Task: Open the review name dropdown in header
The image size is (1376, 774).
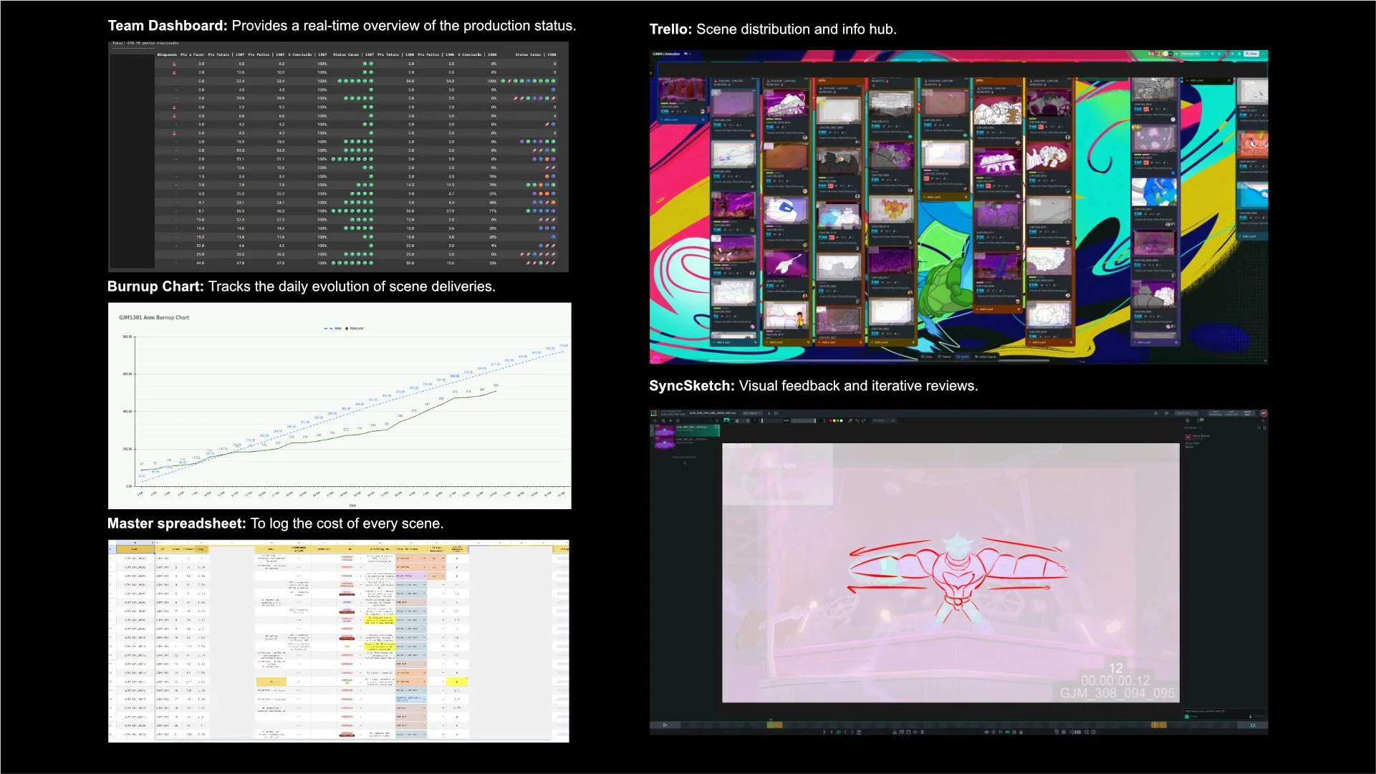Action: pyautogui.click(x=752, y=413)
